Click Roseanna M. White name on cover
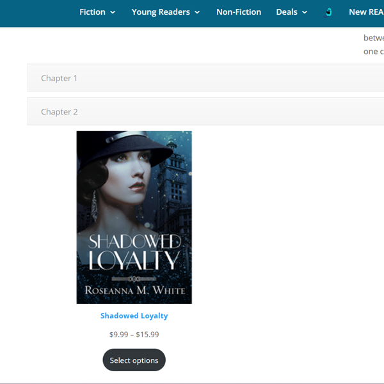The height and width of the screenshot is (384, 384). [134, 291]
